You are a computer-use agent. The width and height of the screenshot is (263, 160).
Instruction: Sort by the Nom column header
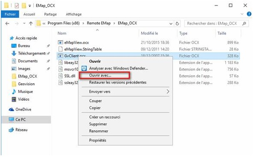(x=62, y=33)
